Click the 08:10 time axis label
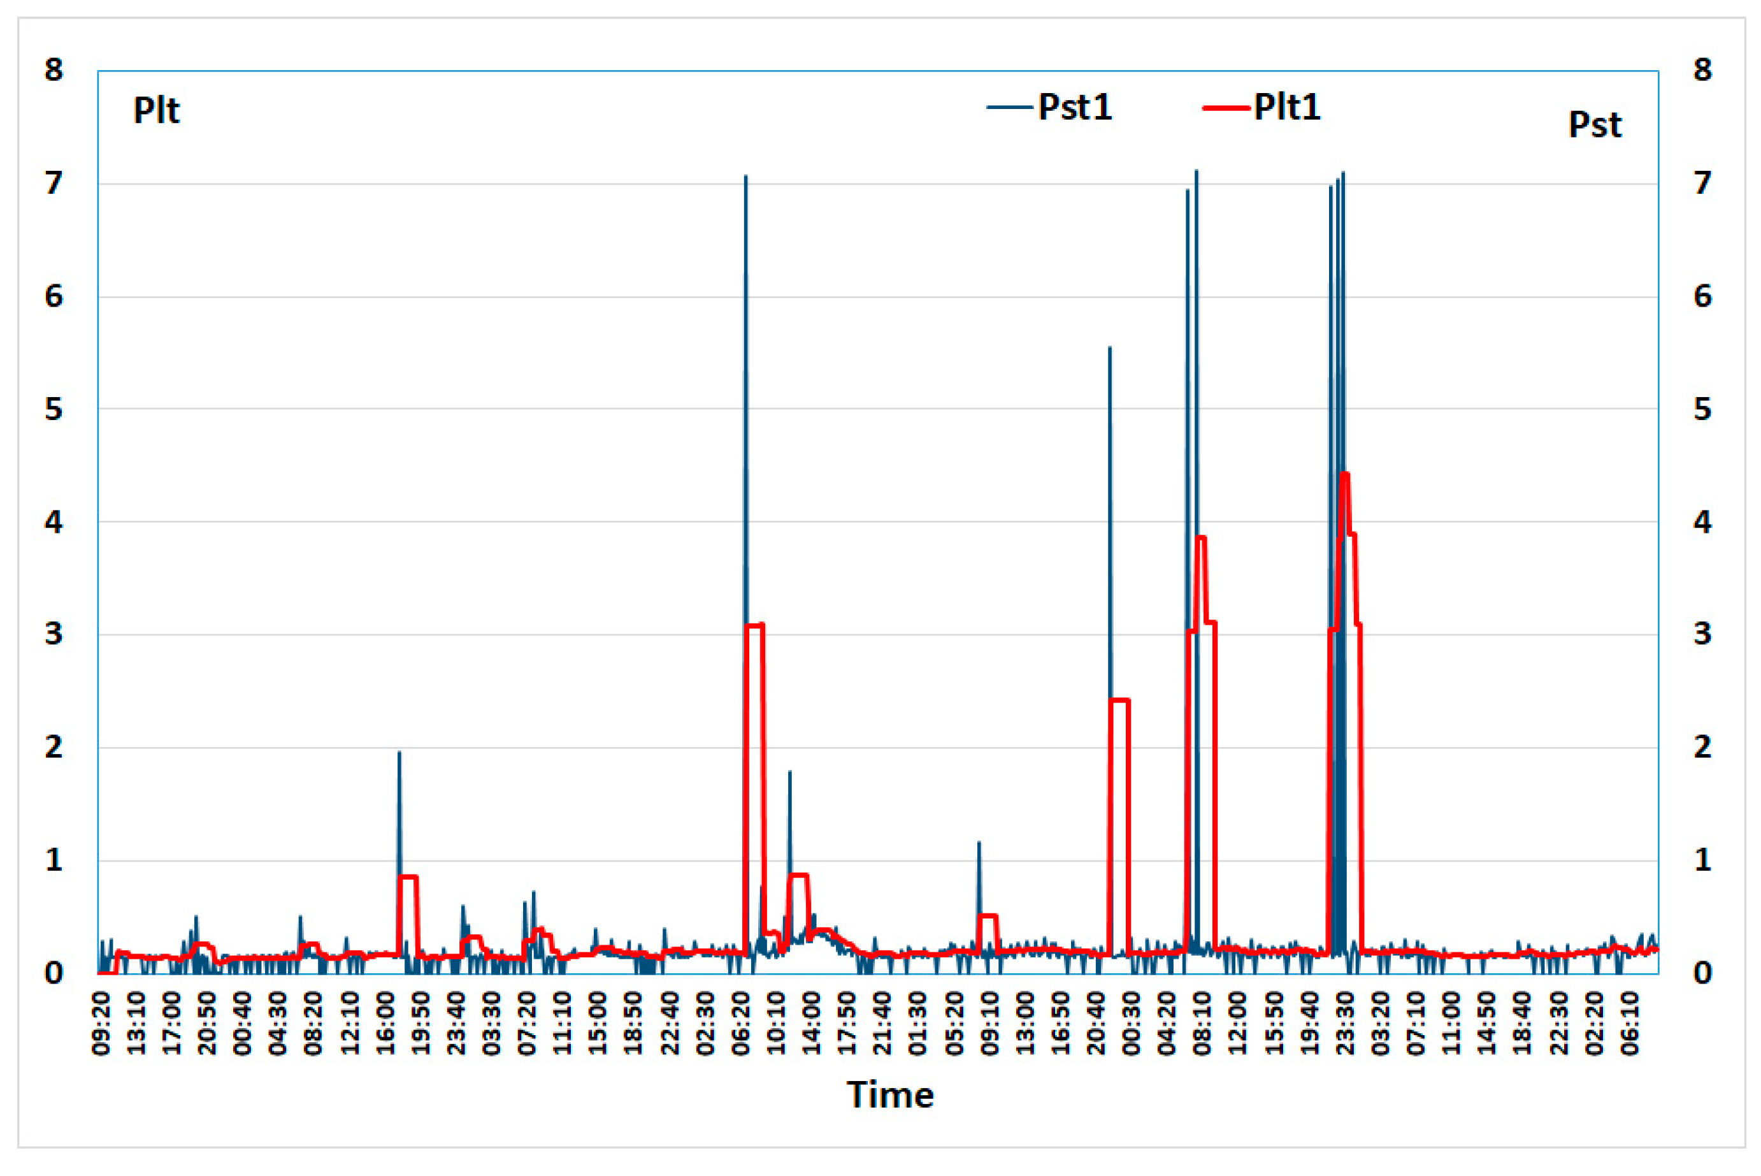The image size is (1761, 1176). pyautogui.click(x=1204, y=1023)
